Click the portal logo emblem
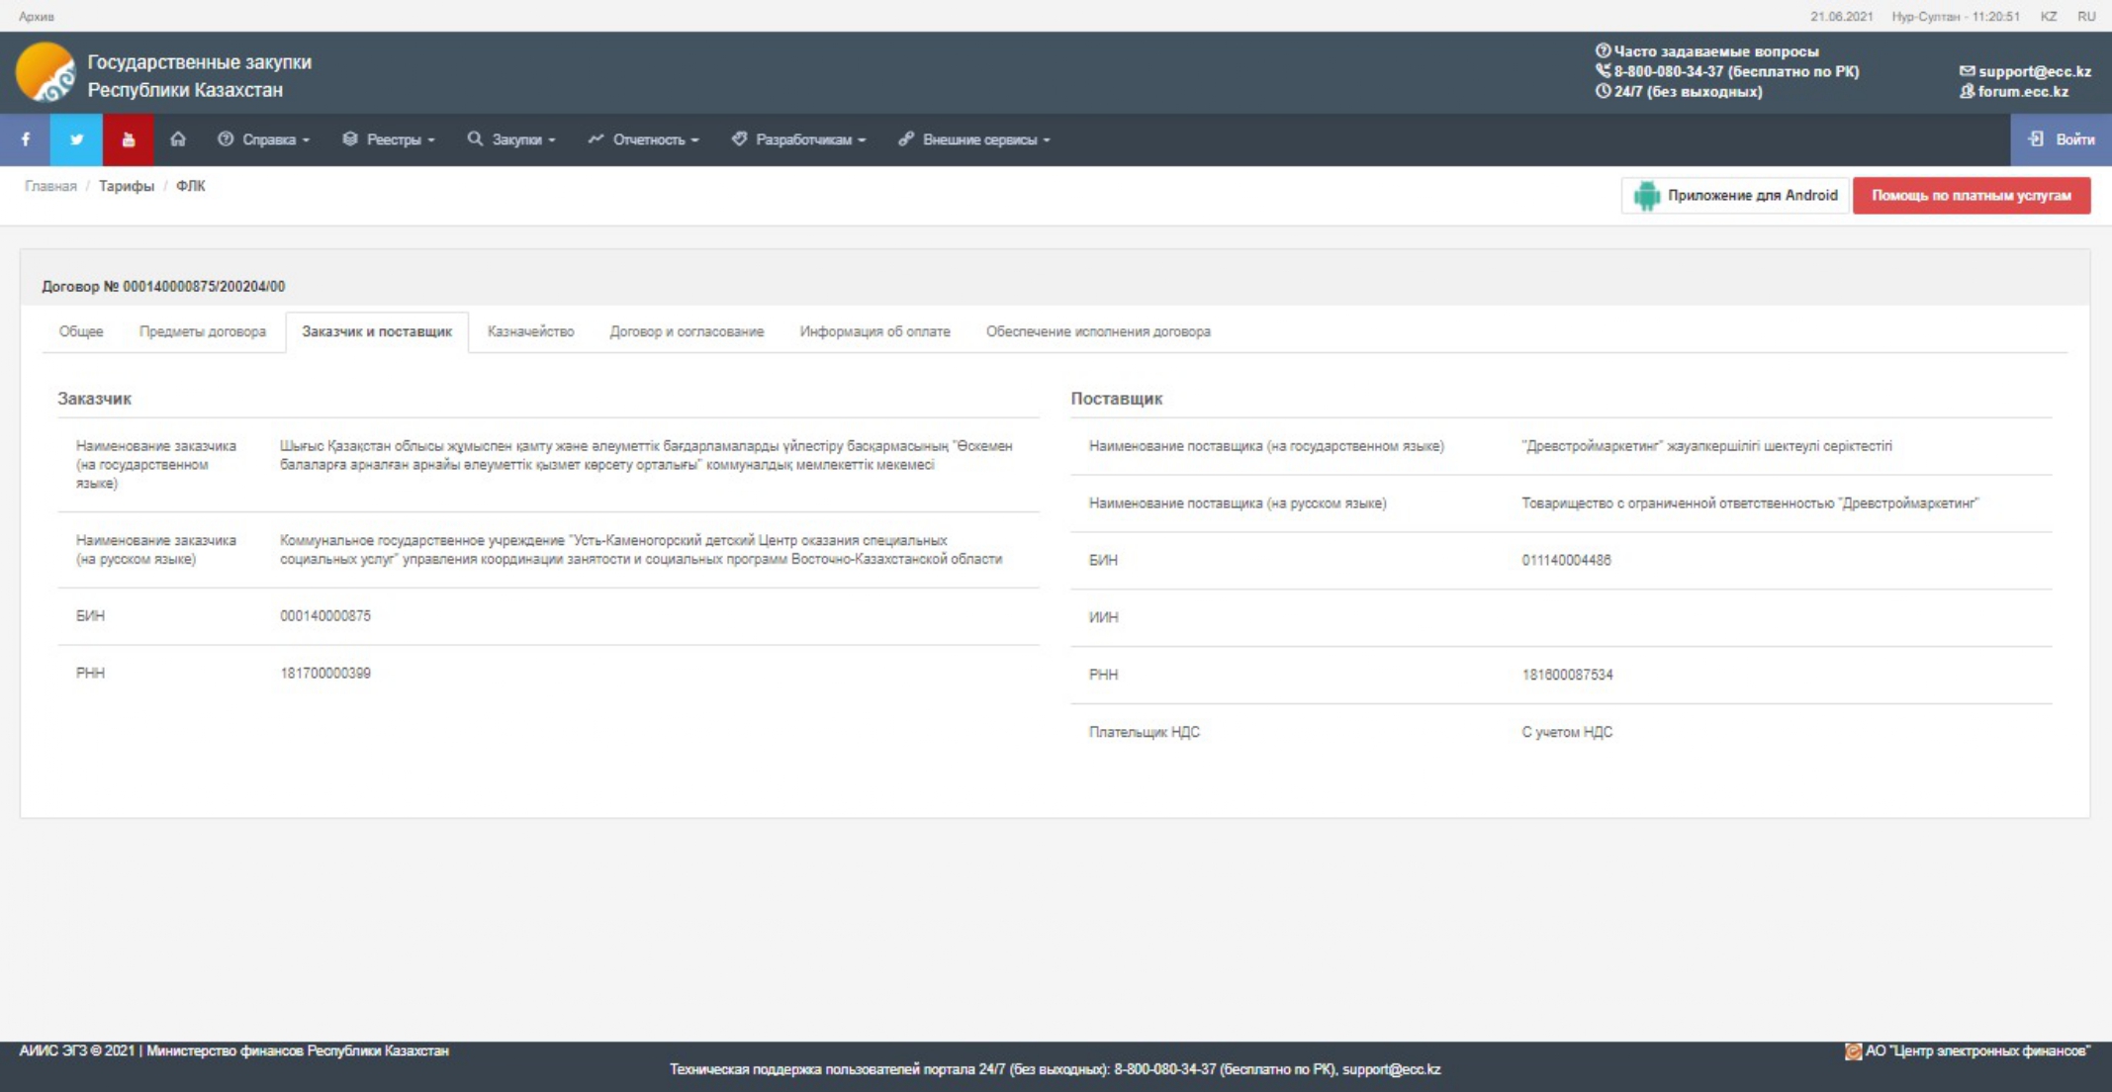This screenshot has width=2112, height=1092. [x=45, y=72]
